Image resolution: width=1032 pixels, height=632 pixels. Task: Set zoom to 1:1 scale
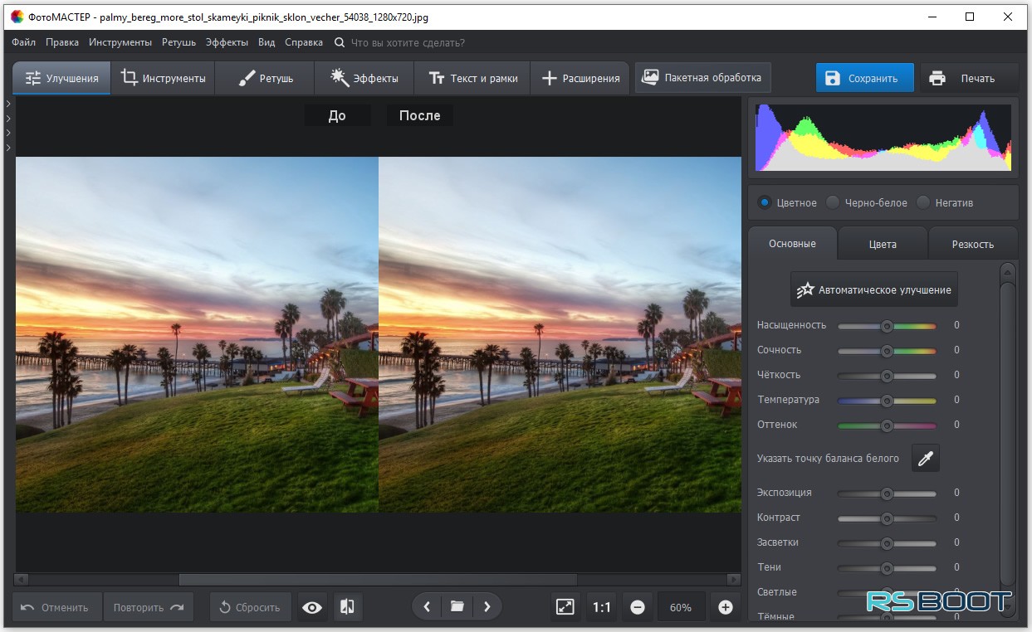point(601,607)
